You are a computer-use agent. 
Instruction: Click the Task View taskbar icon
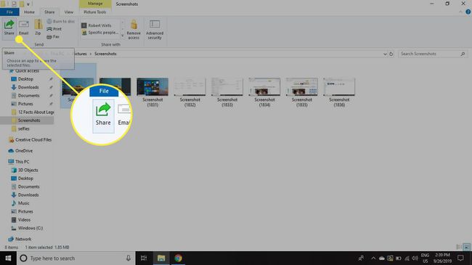144,258
